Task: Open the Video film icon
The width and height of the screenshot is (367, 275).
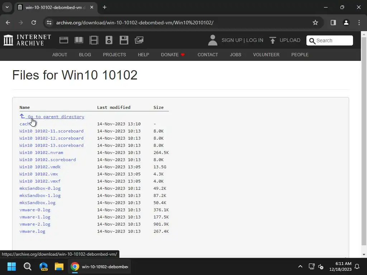Action: coord(94,40)
